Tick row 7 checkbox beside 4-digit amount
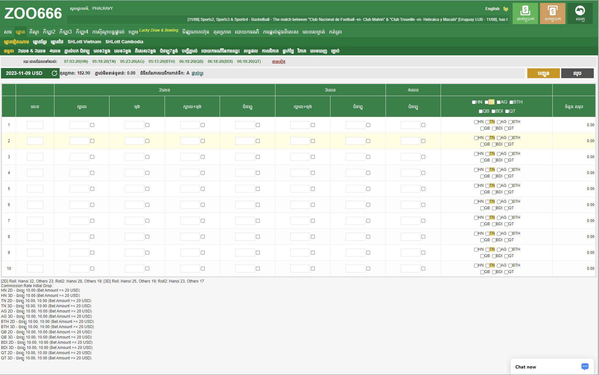This screenshot has height=375, width=599. pos(423,221)
